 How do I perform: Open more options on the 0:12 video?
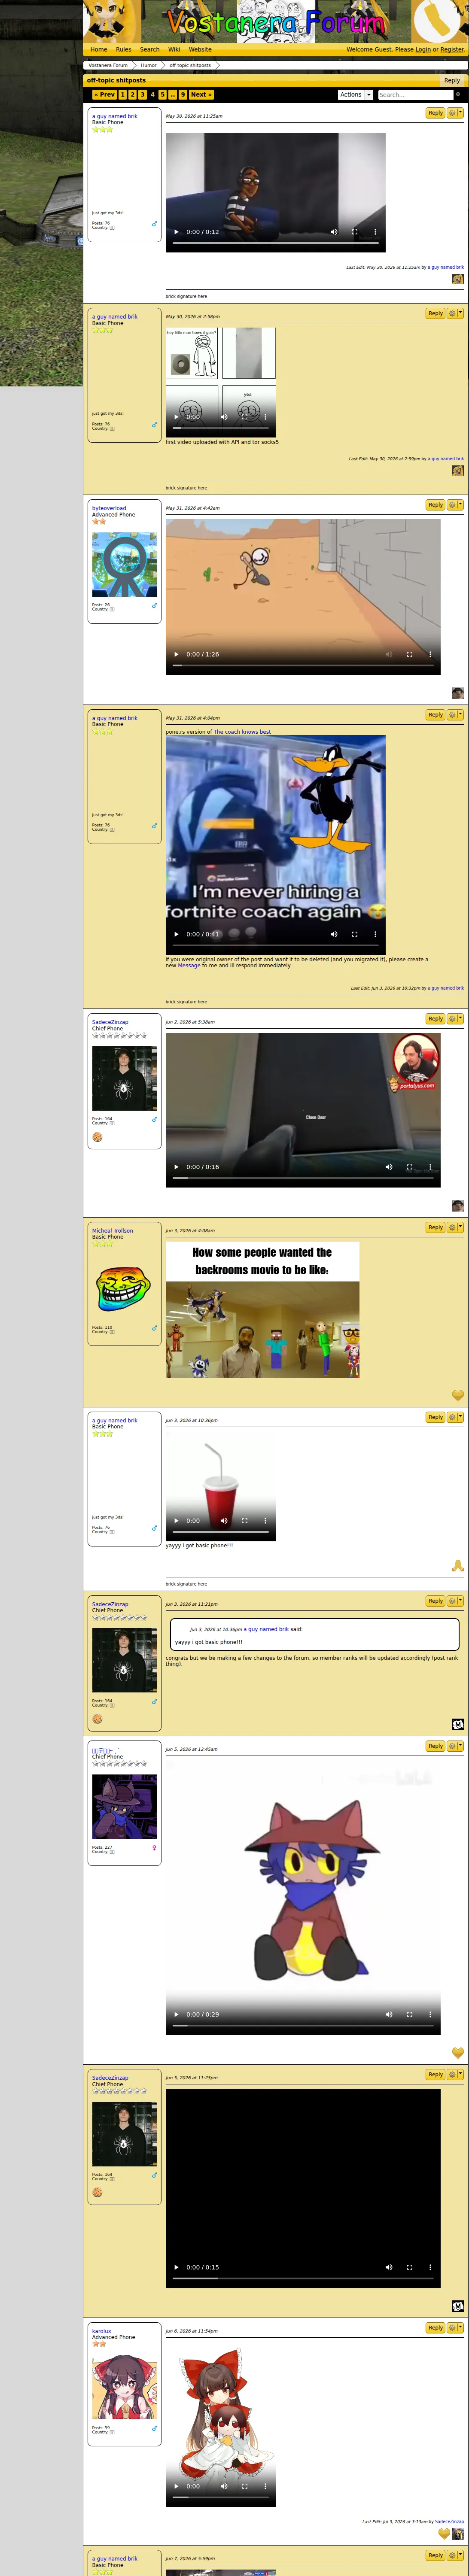(x=375, y=232)
